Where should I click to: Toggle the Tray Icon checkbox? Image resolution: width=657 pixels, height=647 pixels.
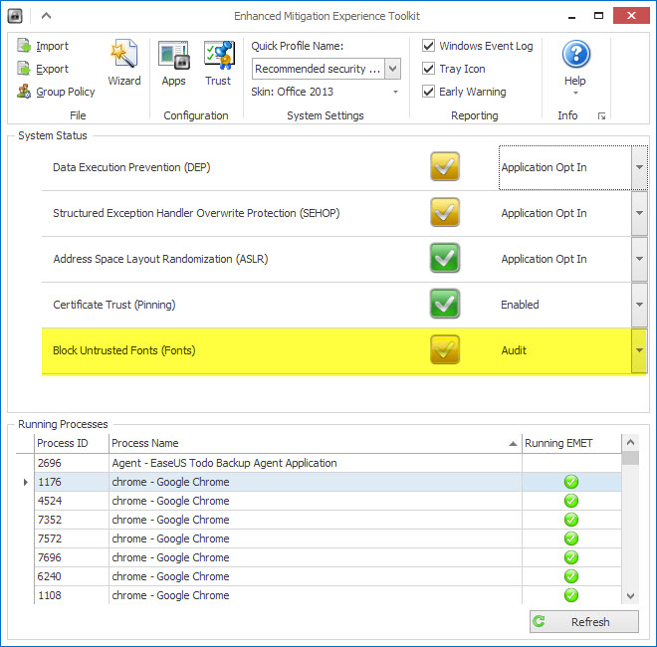click(428, 69)
